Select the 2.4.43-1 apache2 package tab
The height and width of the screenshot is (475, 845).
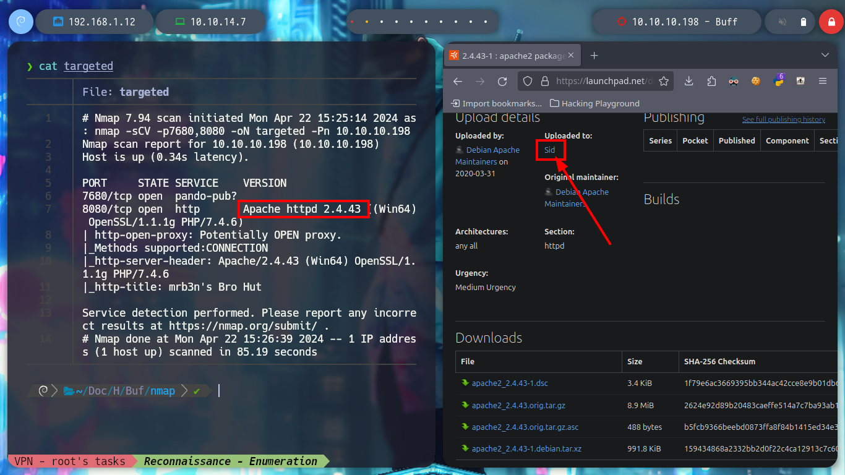pos(512,56)
